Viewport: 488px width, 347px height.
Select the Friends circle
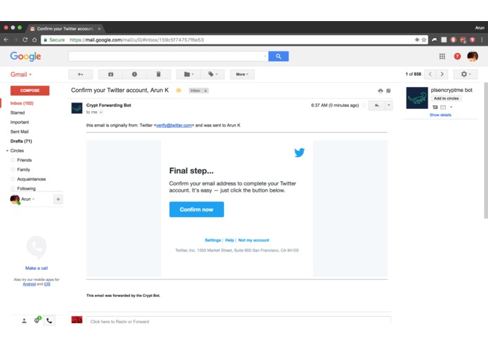point(25,160)
